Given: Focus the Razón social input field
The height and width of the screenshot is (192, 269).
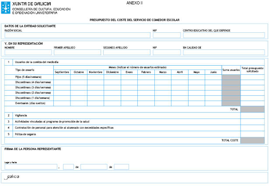Looking at the screenshot, I should pyautogui.click(x=77, y=35).
